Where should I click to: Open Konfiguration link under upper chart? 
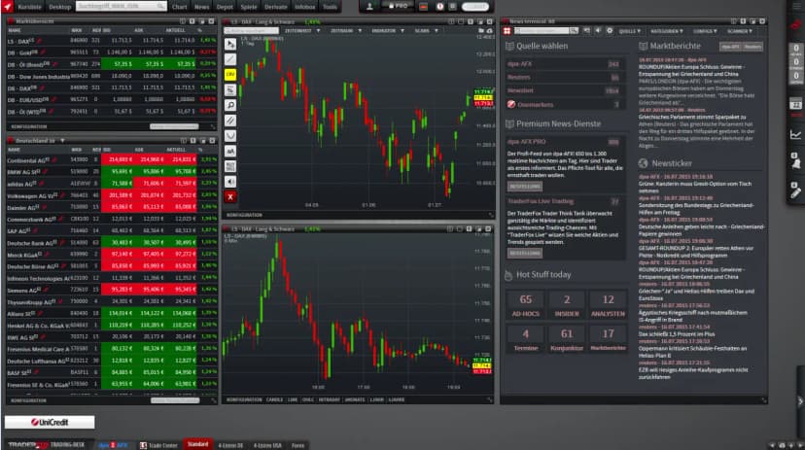(x=244, y=215)
